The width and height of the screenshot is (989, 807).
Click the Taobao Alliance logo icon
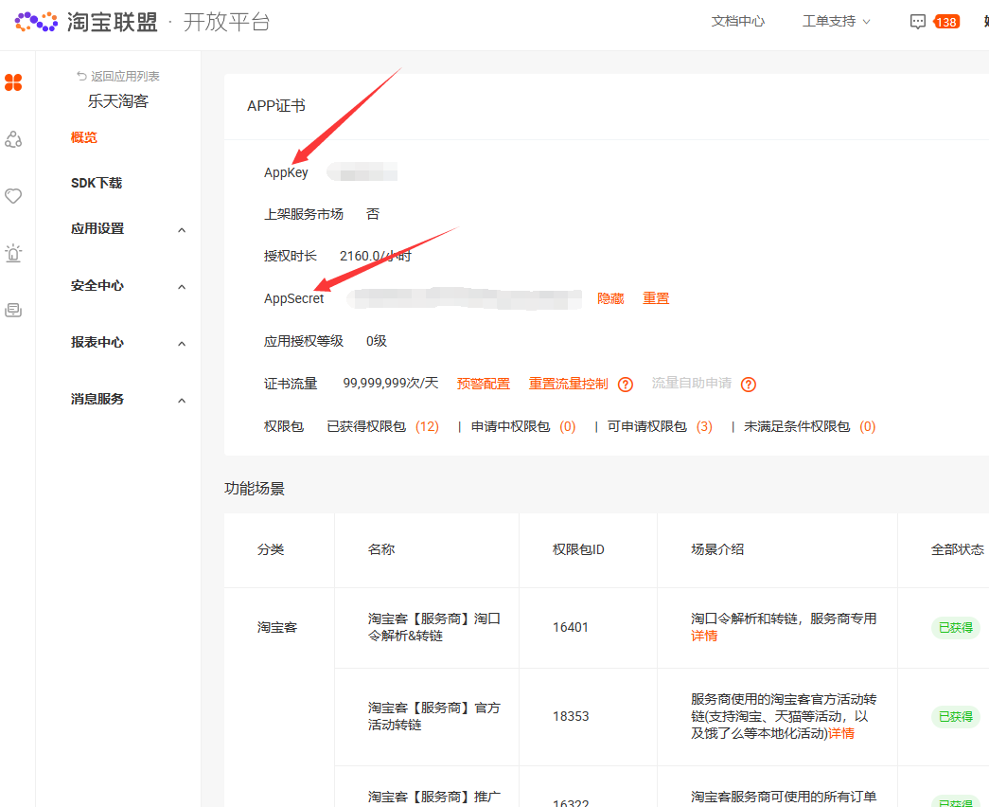click(x=36, y=22)
